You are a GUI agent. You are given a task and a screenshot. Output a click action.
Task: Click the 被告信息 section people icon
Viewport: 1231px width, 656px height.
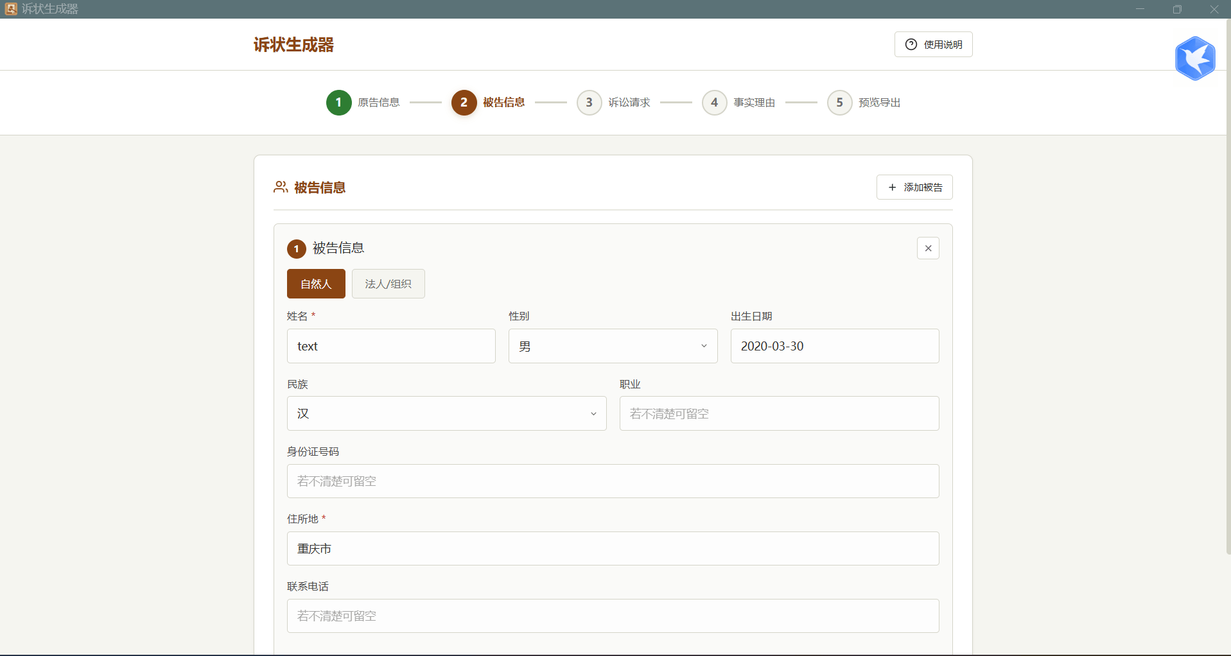click(281, 187)
